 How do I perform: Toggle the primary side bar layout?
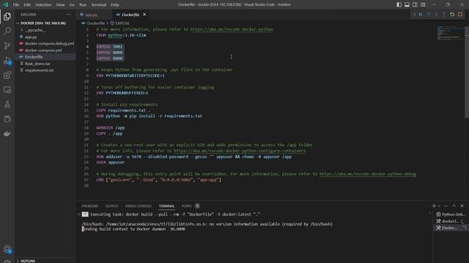pos(399,4)
